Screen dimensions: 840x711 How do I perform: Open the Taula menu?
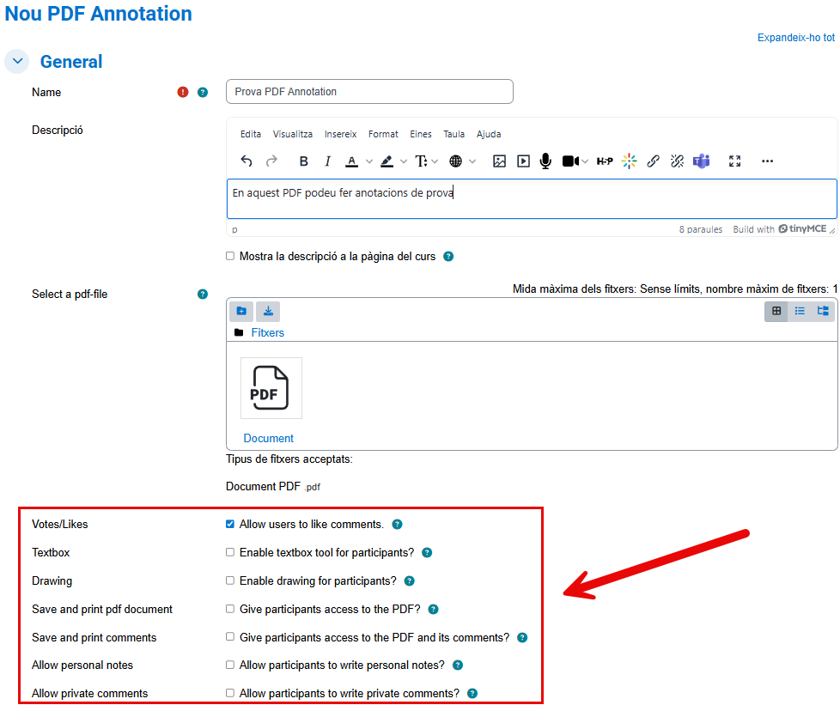pyautogui.click(x=453, y=134)
